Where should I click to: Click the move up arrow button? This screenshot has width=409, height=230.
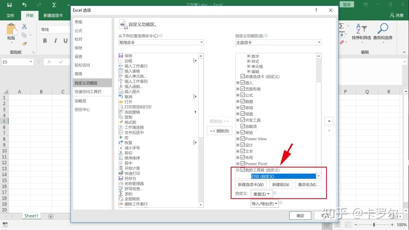click(x=329, y=122)
